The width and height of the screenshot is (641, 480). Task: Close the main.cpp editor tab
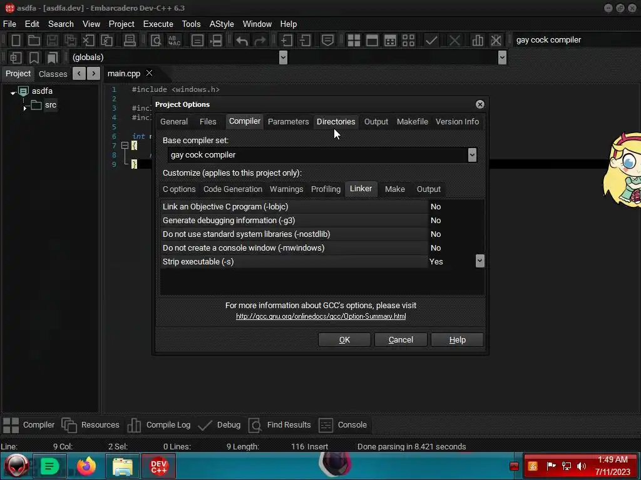[x=149, y=73]
